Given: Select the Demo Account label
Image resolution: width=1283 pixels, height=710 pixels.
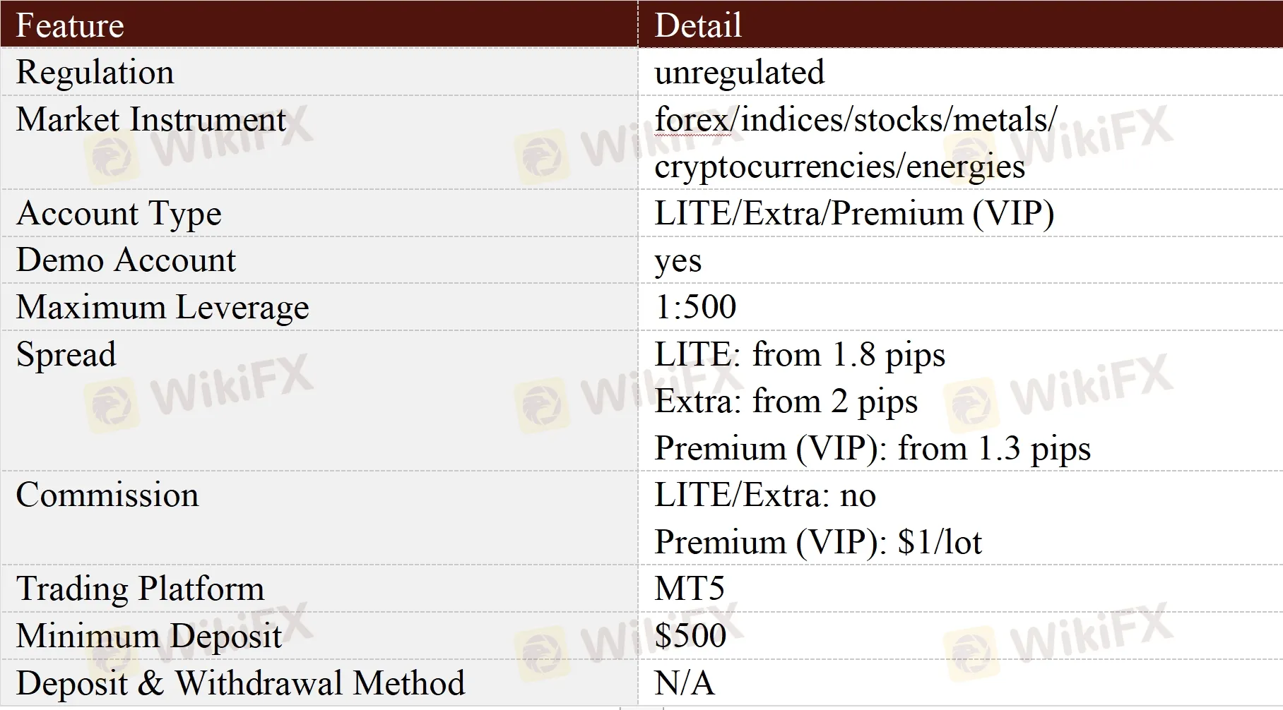Looking at the screenshot, I should point(126,260).
